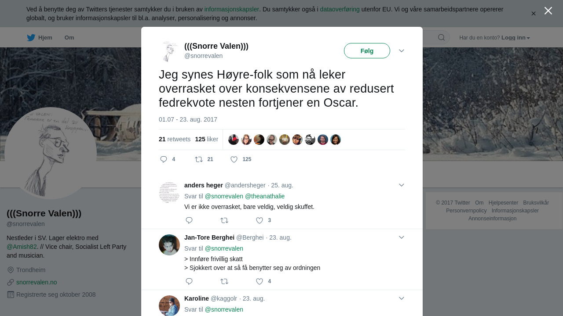This screenshot has width=563, height=316.
Task: Expand options for anders heger's reply
Action: (x=401, y=185)
